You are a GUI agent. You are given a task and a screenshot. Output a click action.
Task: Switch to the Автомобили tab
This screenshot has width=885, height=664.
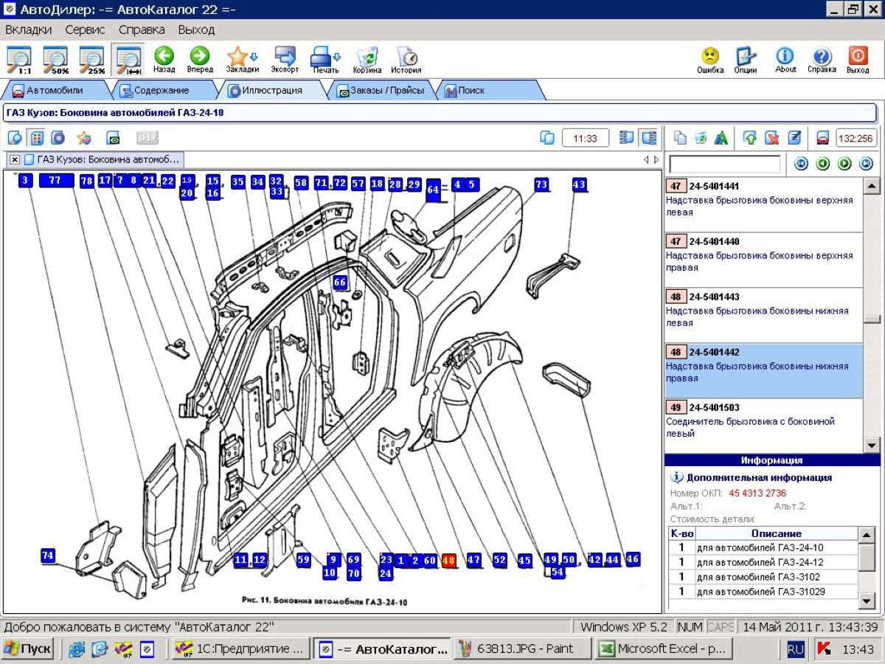55,90
